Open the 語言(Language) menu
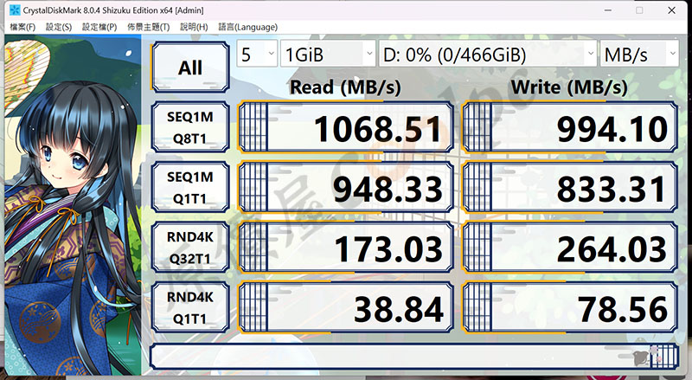 (247, 27)
